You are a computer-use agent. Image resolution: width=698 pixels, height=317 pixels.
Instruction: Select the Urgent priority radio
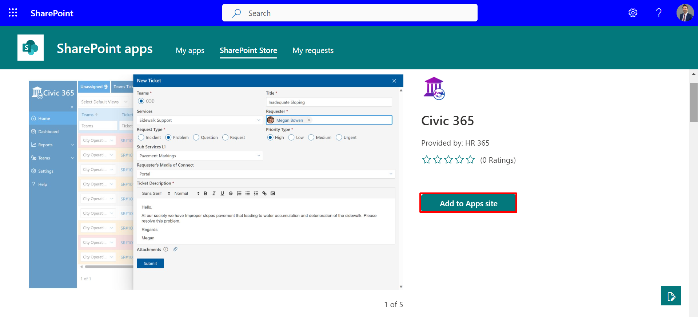(339, 137)
